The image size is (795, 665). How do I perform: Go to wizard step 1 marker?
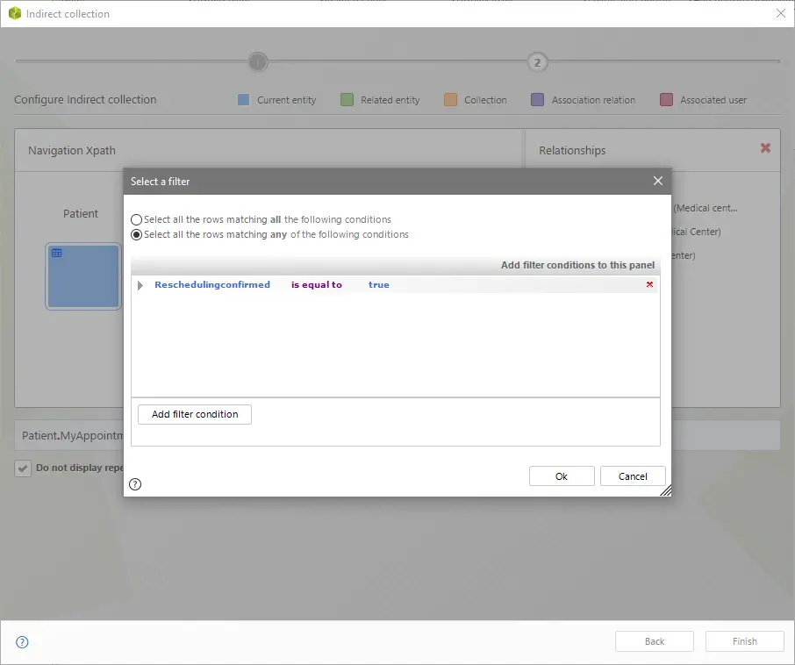[x=258, y=62]
